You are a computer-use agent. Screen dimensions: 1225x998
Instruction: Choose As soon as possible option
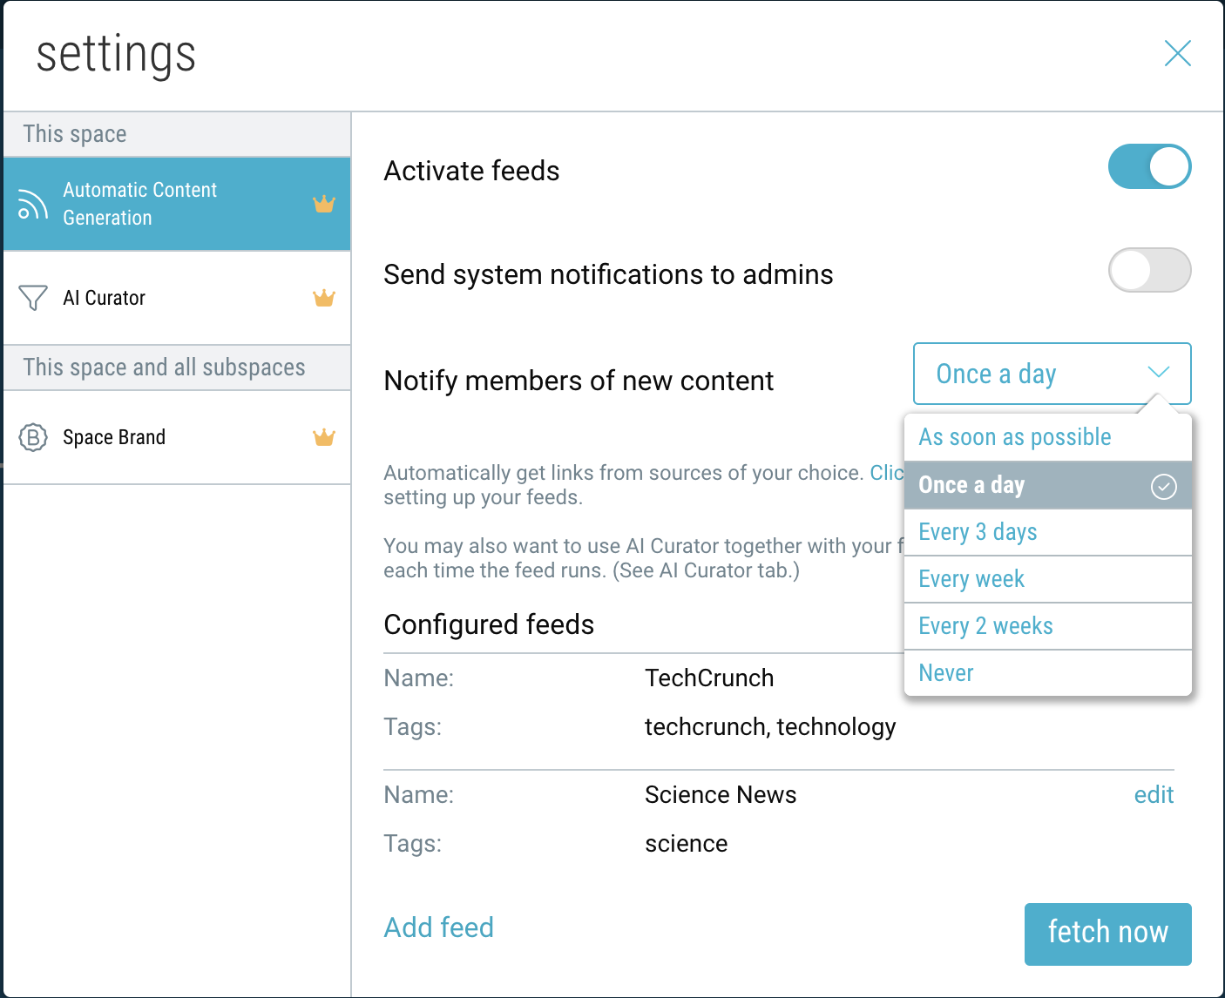[1015, 437]
